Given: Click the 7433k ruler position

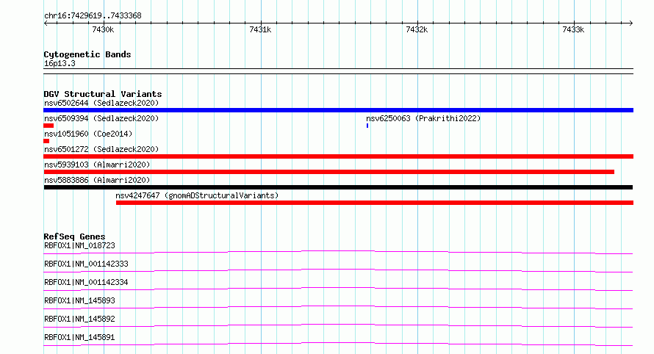Looking at the screenshot, I should pos(573,29).
